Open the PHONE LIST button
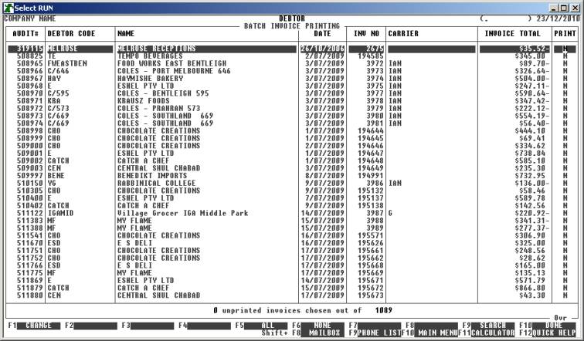This screenshot has width=584, height=341. click(379, 333)
